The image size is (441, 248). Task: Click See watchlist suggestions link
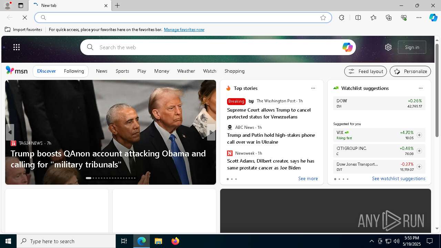pyautogui.click(x=399, y=178)
